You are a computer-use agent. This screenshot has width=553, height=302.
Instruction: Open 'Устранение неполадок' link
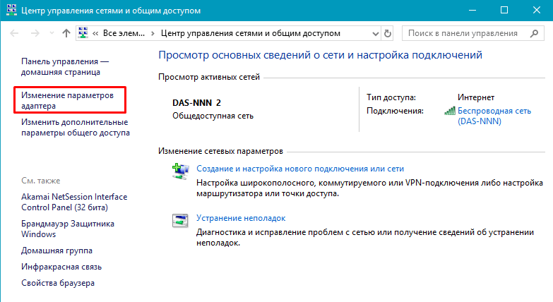pos(240,218)
